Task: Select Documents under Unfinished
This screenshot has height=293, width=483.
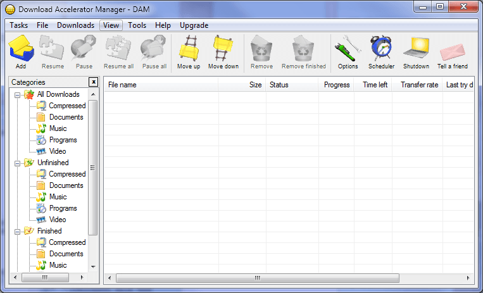Action: pyautogui.click(x=66, y=185)
